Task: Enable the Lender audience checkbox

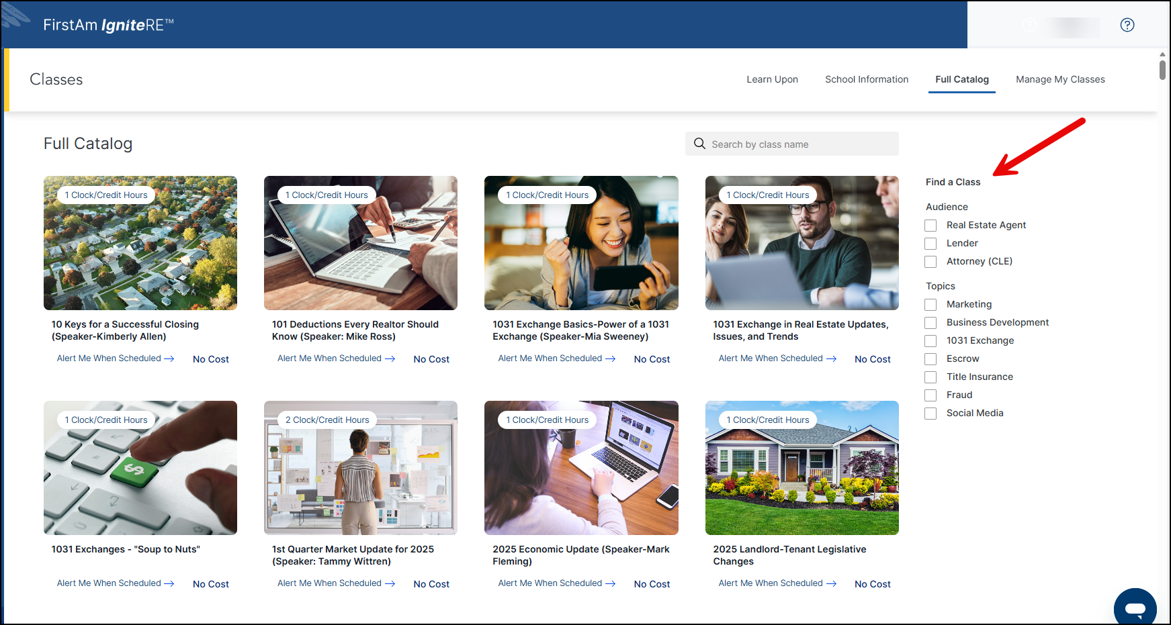Action: click(x=930, y=244)
